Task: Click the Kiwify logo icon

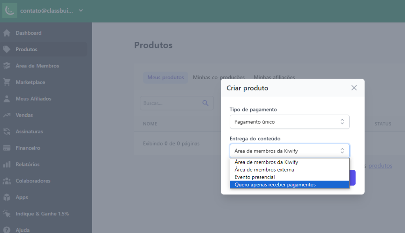Action: (10, 11)
